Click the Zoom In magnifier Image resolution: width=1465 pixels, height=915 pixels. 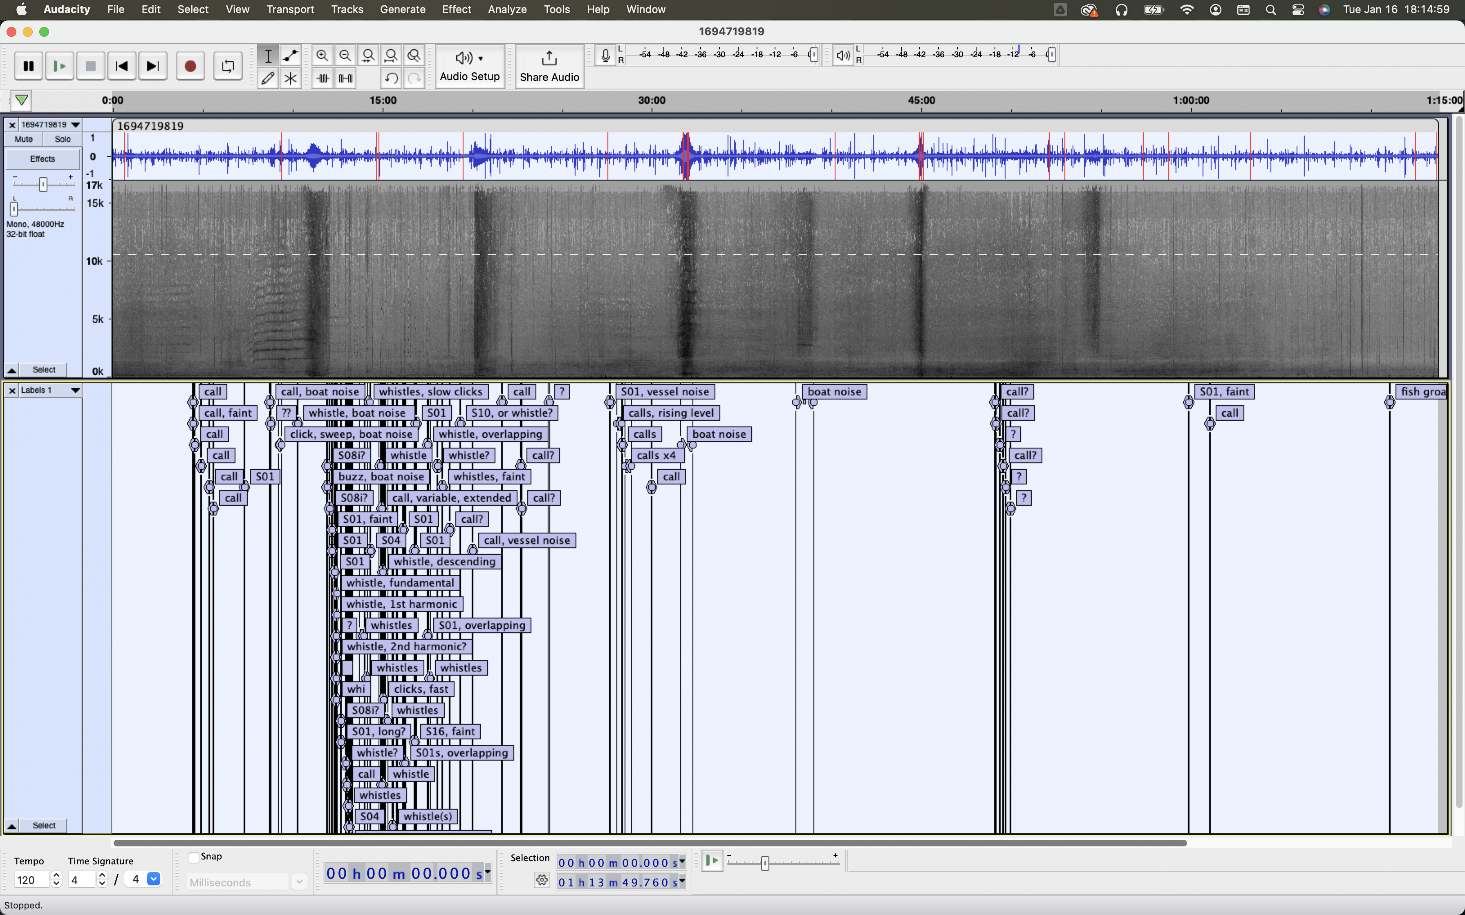[x=322, y=56]
